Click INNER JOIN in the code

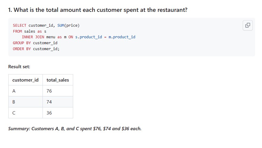pos(33,37)
